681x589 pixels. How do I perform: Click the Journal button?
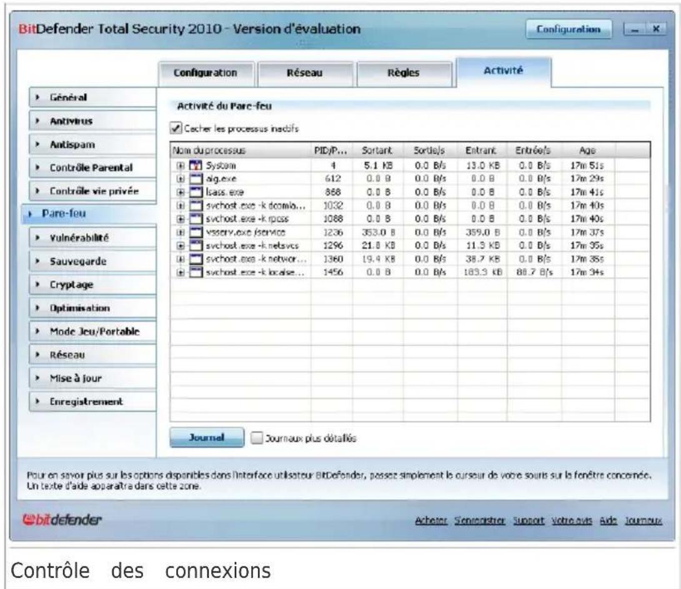tap(207, 437)
